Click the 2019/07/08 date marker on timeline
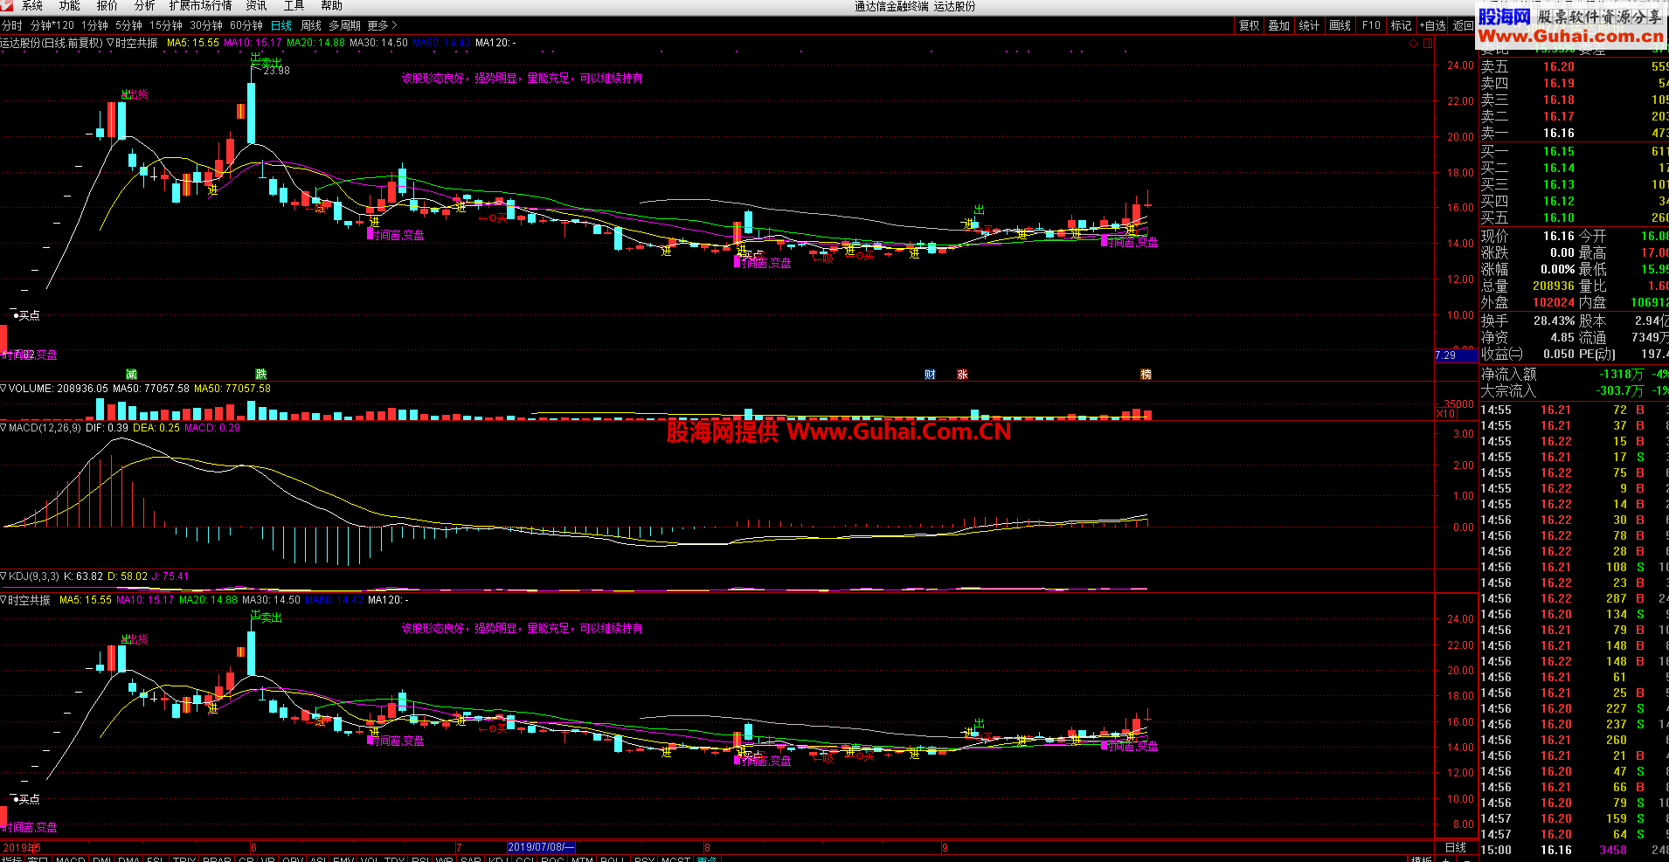This screenshot has height=862, width=1669. point(539,847)
